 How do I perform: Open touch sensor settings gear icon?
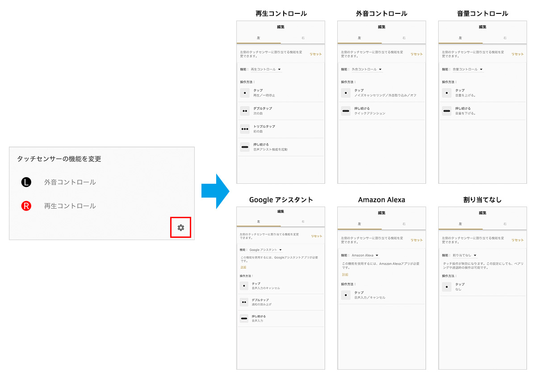[x=180, y=228]
